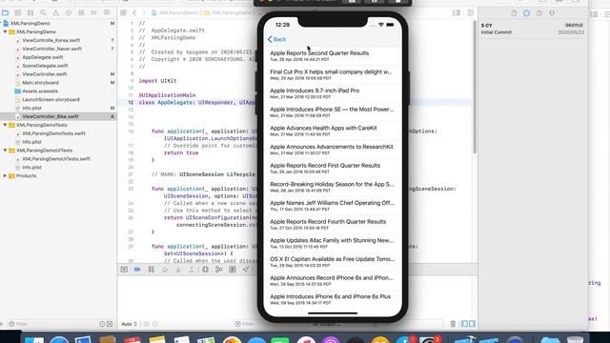Open the Auto variables scope dropdown
Viewport: 610px width, 343px height.
click(130, 324)
